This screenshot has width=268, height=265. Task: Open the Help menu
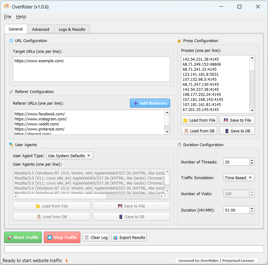point(21,17)
